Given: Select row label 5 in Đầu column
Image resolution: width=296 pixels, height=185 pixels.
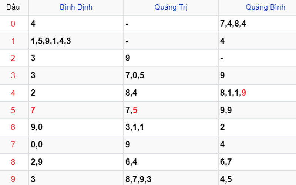Looking at the screenshot, I should [x=13, y=110].
